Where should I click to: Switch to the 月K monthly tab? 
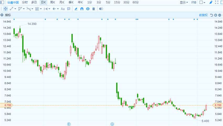(x=62, y=2)
